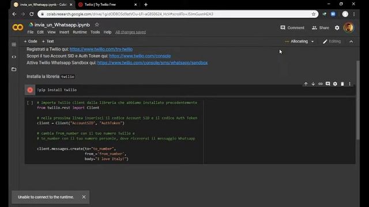Viewport: 369px width, 207px height.
Task: Open the table of contents sidebar
Action: [14, 44]
